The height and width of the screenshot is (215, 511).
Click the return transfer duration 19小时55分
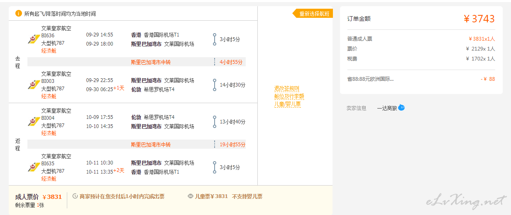(x=232, y=145)
